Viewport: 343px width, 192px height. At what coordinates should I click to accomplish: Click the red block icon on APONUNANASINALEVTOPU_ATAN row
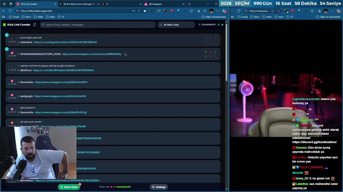[x=210, y=52]
